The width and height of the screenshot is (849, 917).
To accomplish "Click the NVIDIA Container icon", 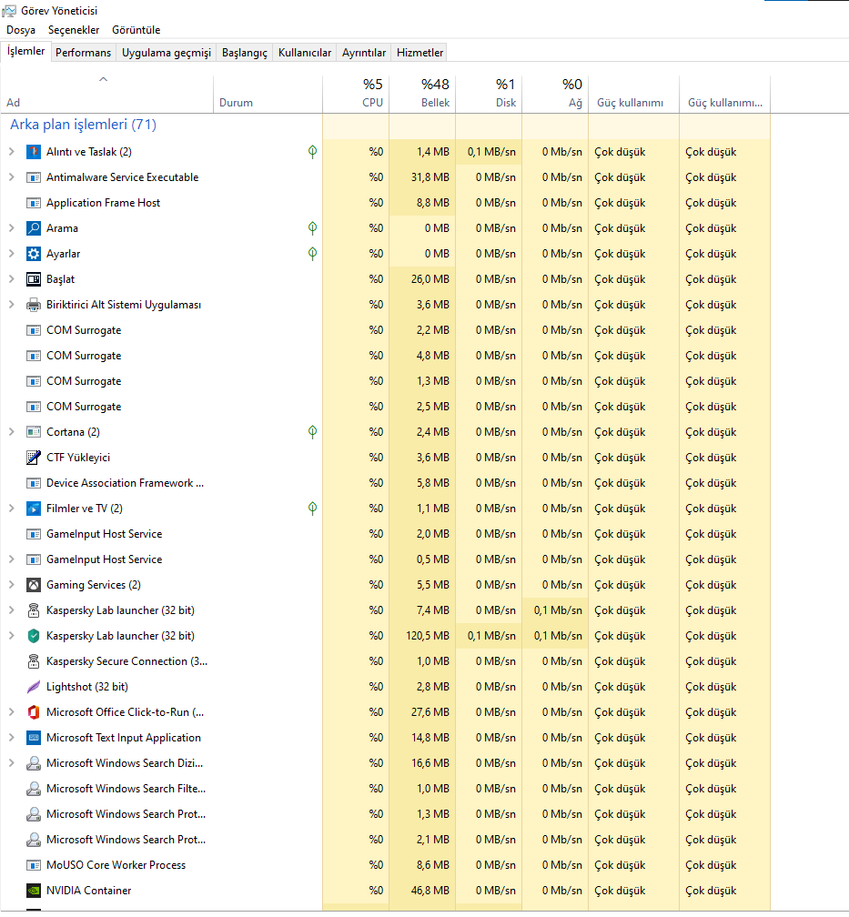I will (x=34, y=891).
